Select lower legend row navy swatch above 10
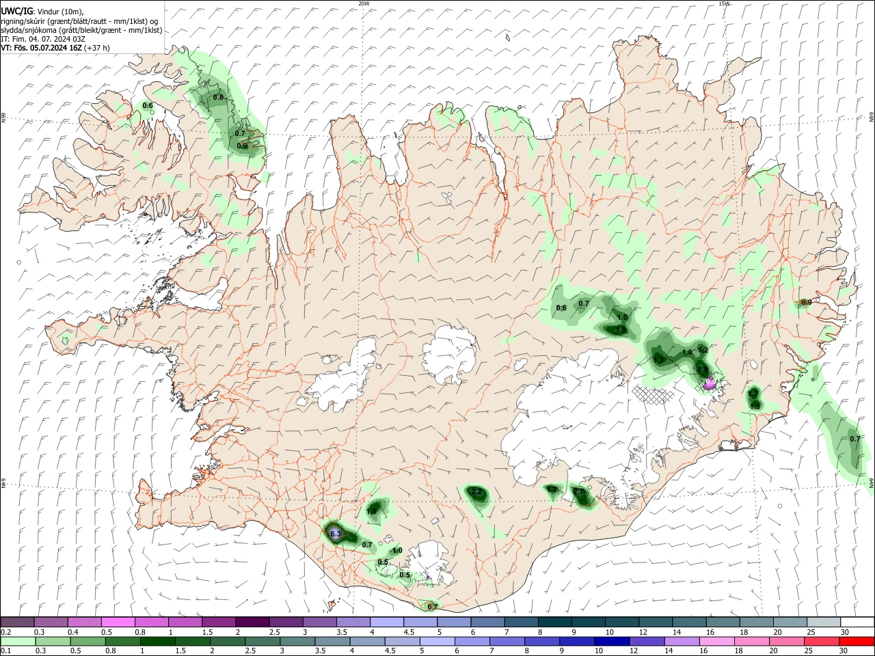875x656 pixels. click(612, 641)
